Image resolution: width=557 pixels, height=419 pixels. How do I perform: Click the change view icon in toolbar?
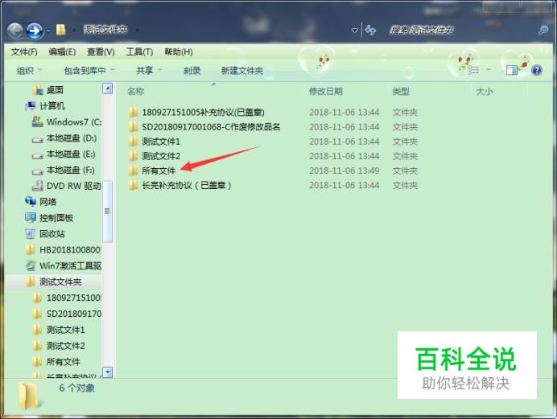(473, 70)
